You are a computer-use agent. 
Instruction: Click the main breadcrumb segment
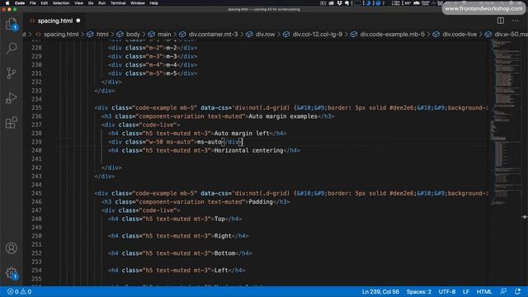pos(164,34)
